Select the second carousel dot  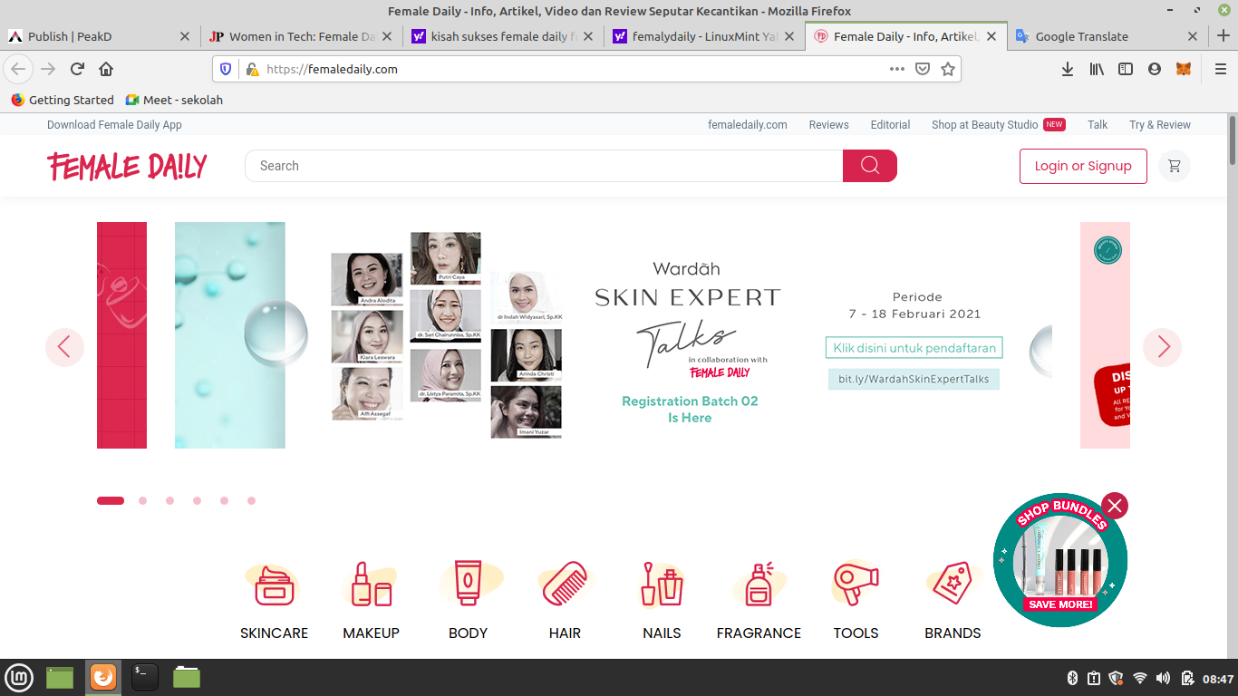(x=142, y=500)
